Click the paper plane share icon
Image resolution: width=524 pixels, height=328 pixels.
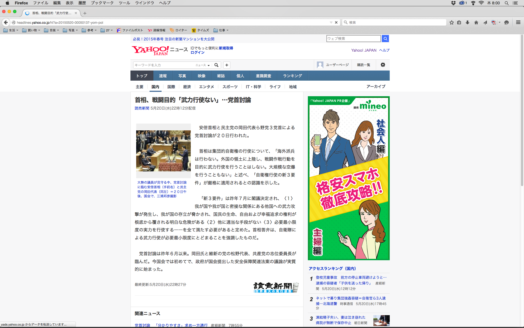coord(485,22)
